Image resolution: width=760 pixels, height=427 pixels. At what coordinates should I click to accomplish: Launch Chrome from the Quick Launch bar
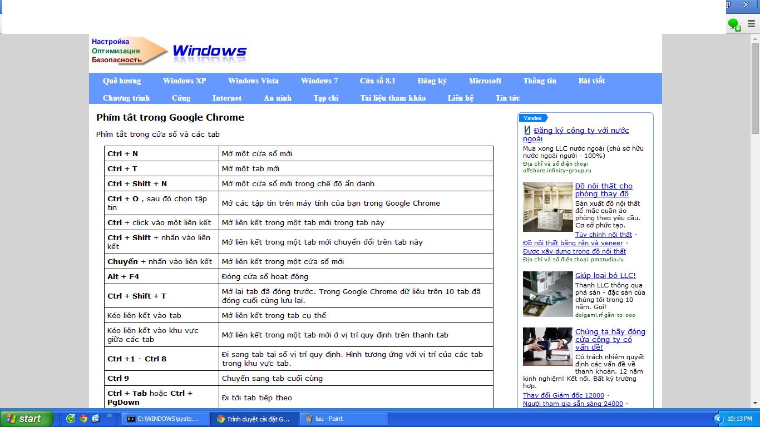coord(83,419)
